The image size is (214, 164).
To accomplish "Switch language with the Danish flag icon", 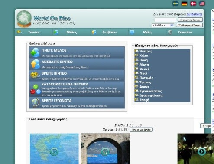I will click(193, 3).
